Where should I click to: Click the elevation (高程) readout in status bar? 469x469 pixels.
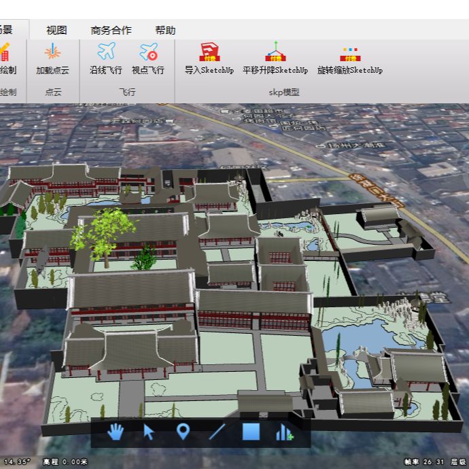65,462
